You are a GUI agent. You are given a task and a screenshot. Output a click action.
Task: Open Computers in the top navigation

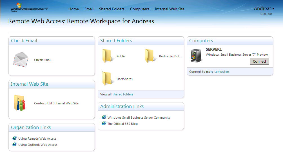coord(139,9)
